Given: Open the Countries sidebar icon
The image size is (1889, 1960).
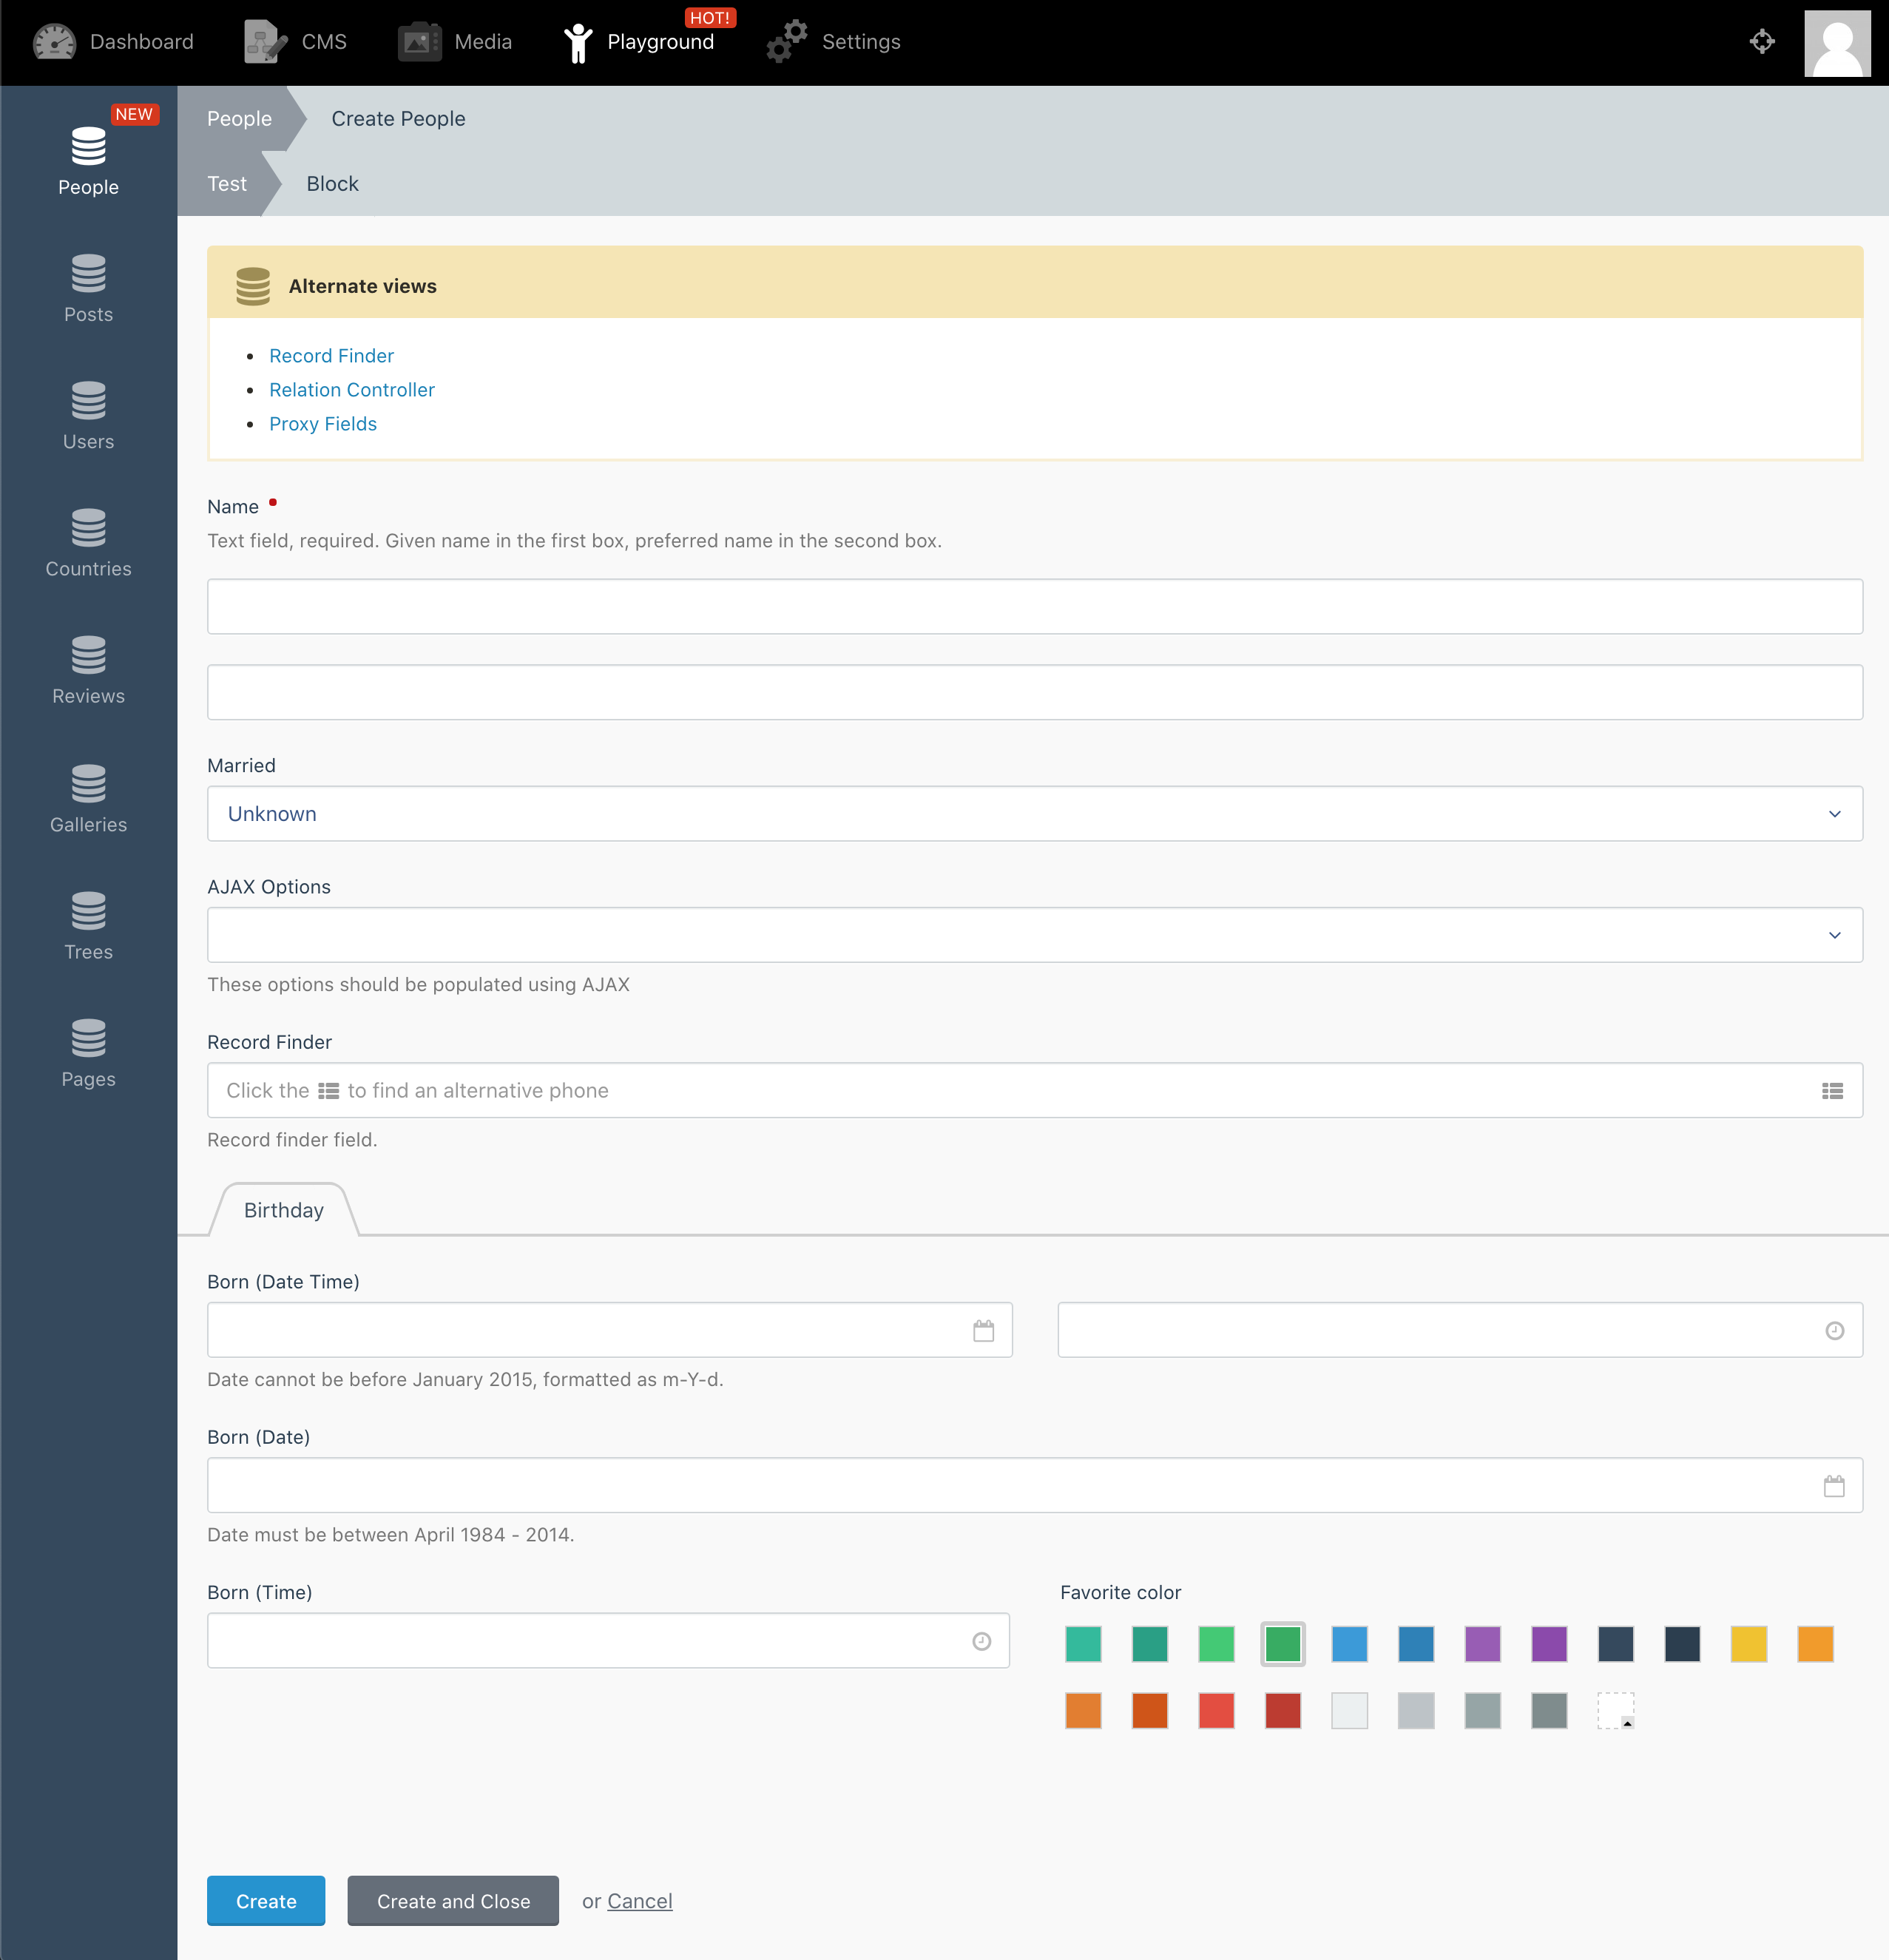Looking at the screenshot, I should click(x=88, y=543).
